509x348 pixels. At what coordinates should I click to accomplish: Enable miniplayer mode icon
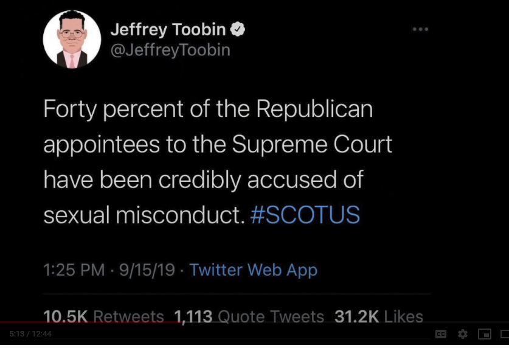485,334
